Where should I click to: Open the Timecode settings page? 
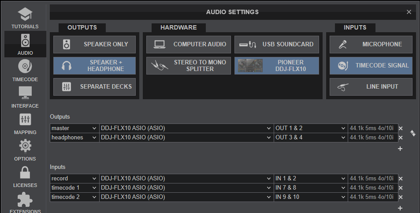pos(25,71)
